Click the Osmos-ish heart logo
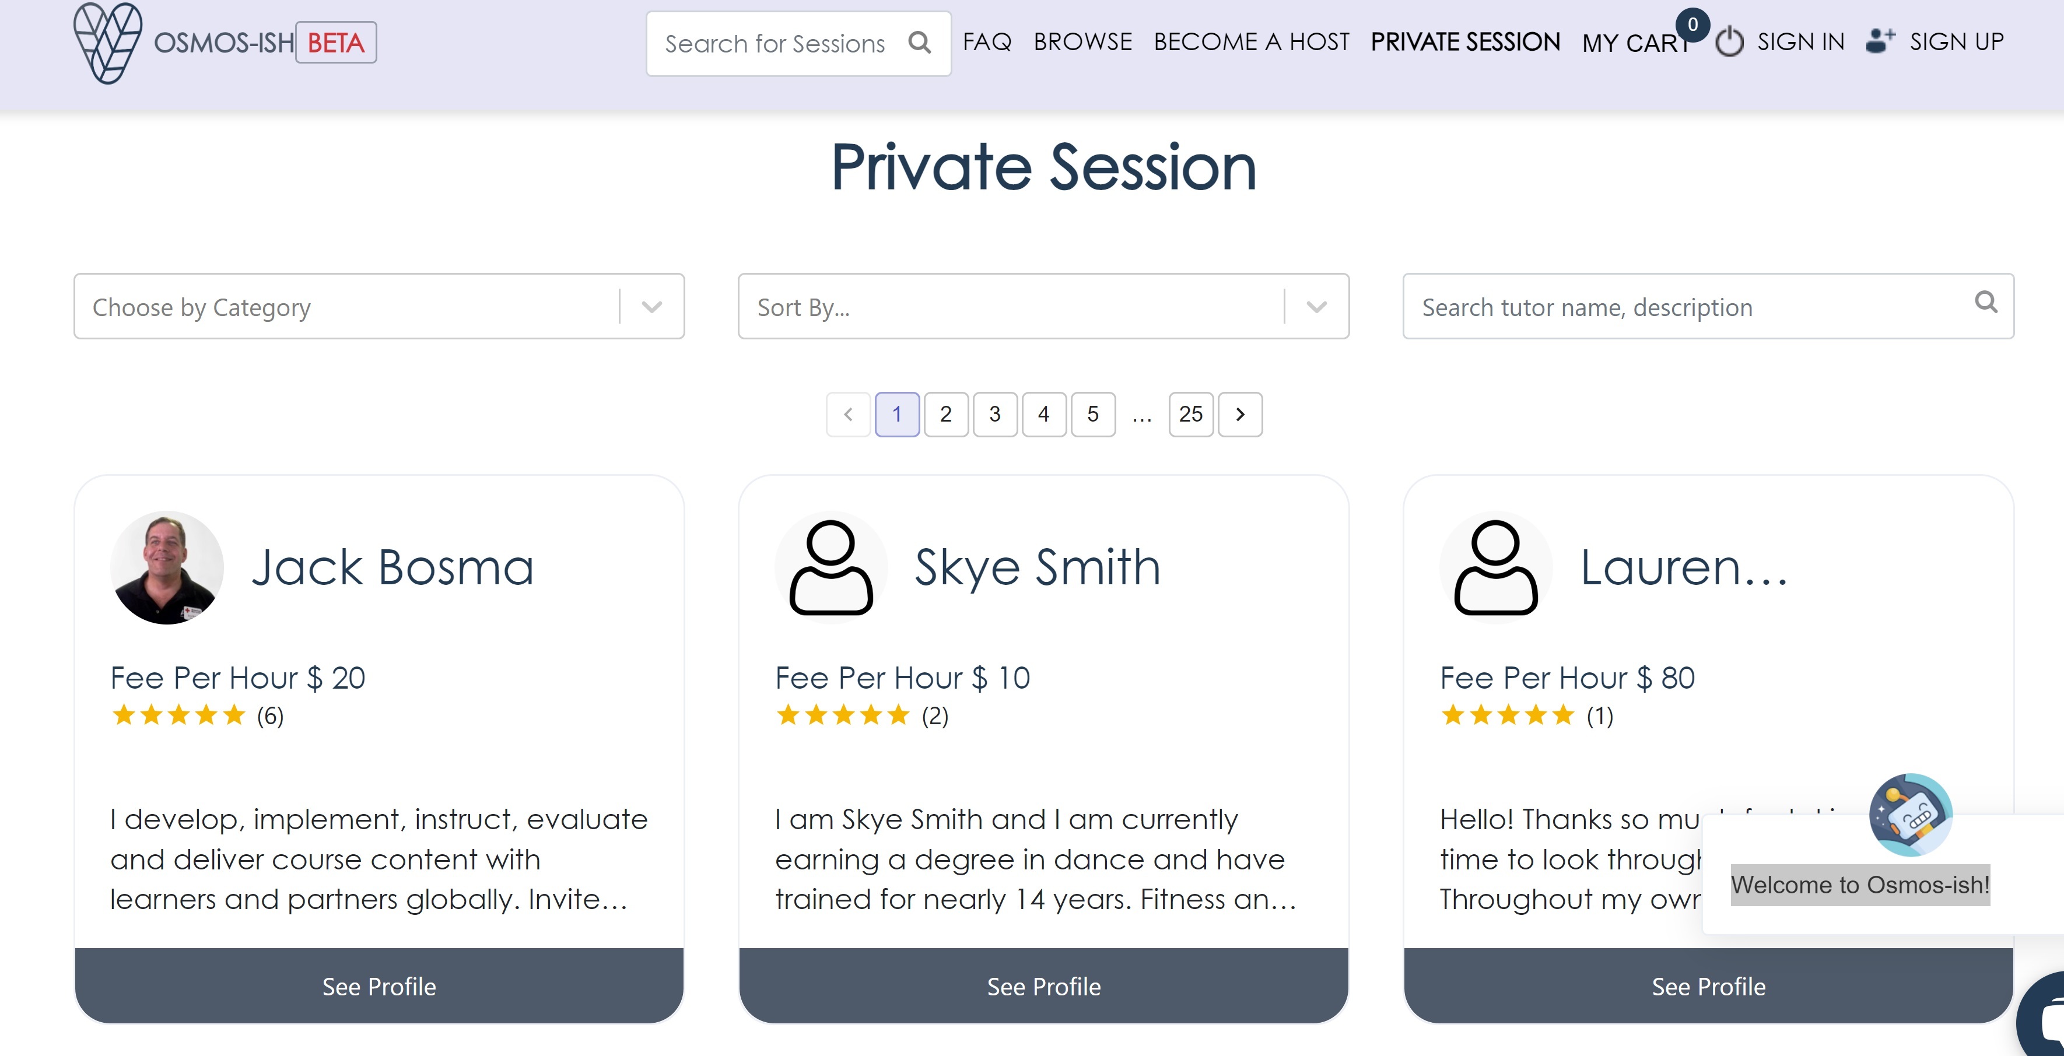 tap(107, 43)
